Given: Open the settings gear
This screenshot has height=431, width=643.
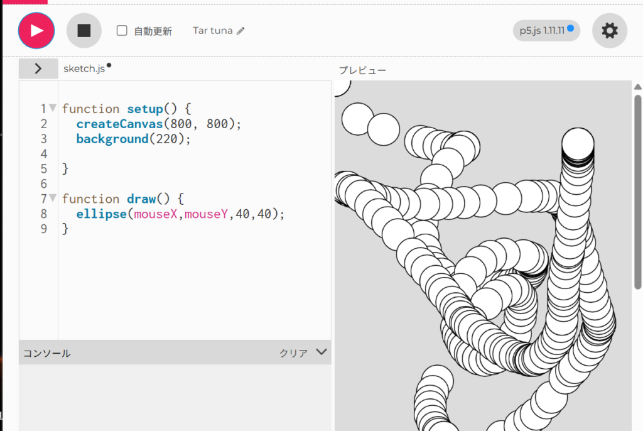Looking at the screenshot, I should 609,31.
